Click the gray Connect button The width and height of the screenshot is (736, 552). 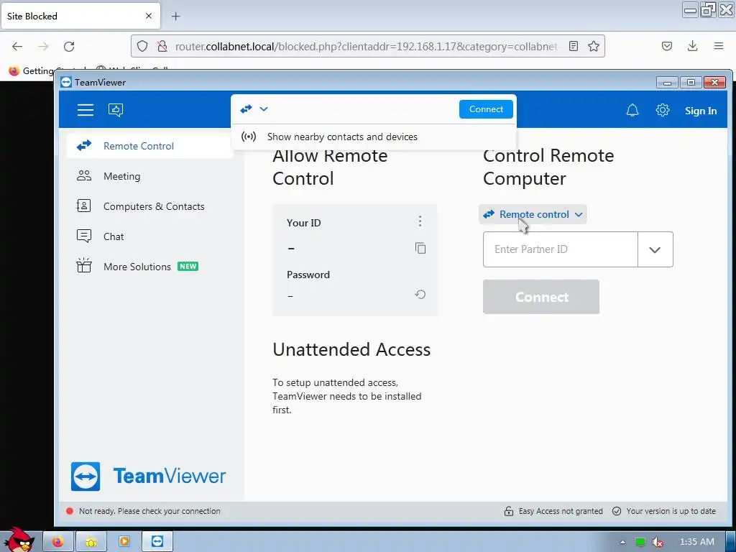click(541, 297)
